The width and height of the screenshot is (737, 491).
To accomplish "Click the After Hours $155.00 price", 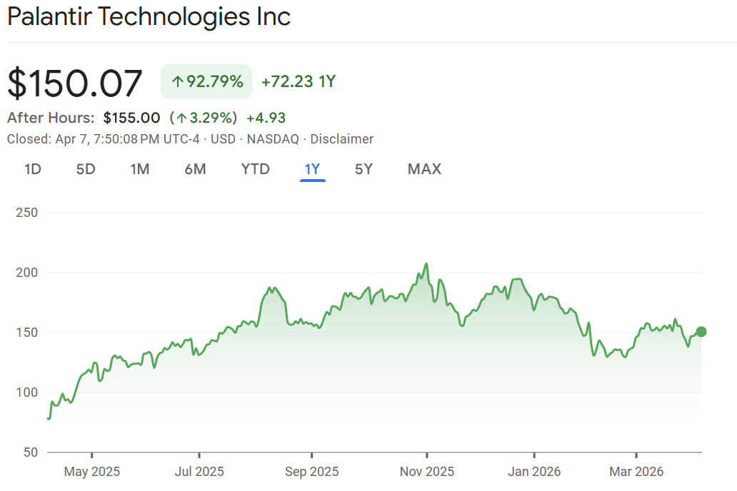I will pyautogui.click(x=131, y=118).
